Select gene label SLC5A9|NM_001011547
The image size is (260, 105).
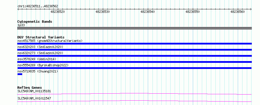point(34,98)
